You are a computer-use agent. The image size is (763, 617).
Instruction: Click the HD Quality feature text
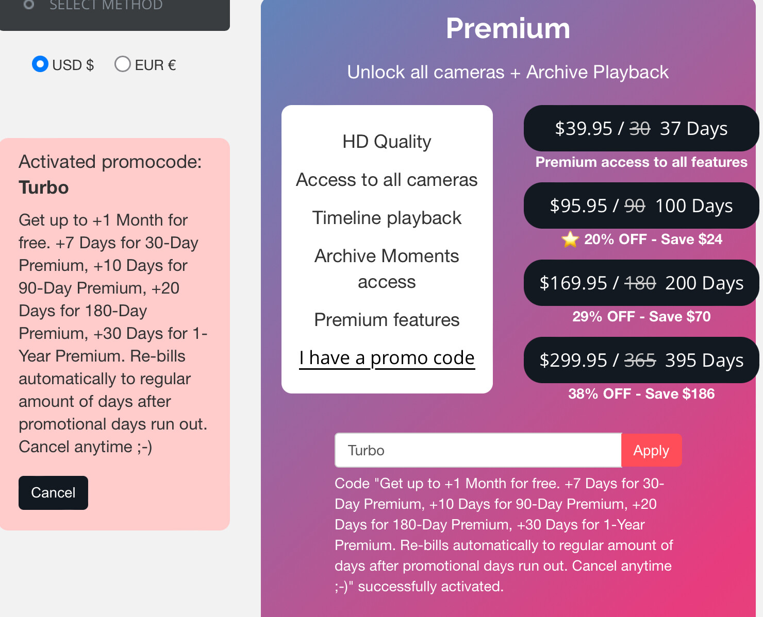[x=387, y=142]
